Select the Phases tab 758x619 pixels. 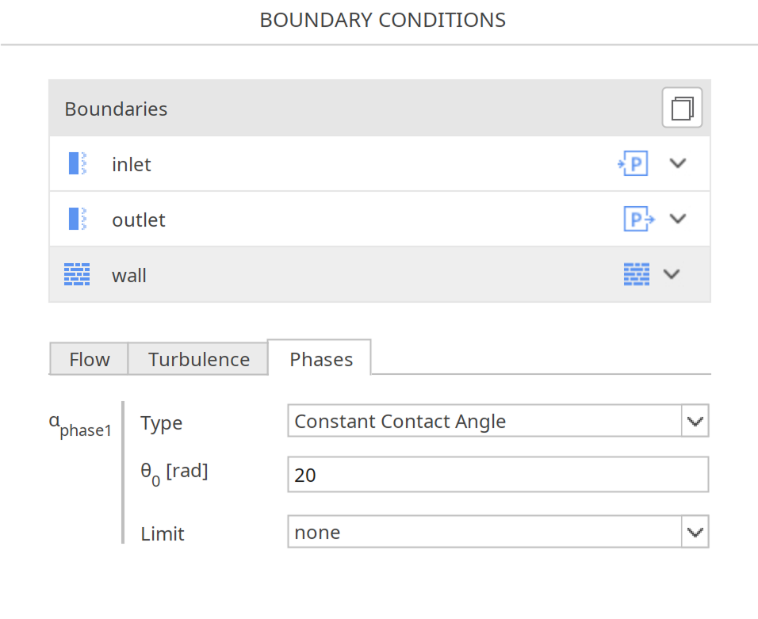point(320,359)
